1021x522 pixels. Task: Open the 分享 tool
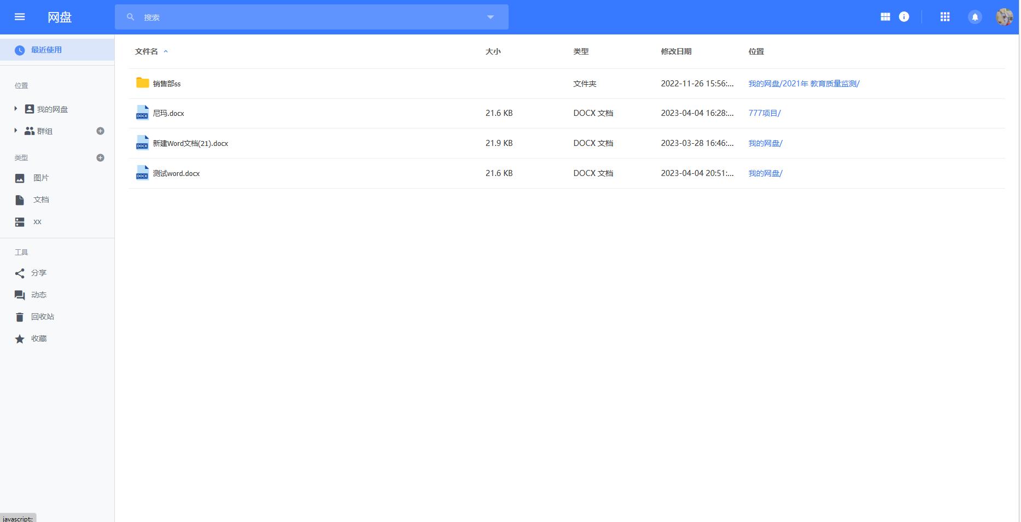(38, 273)
